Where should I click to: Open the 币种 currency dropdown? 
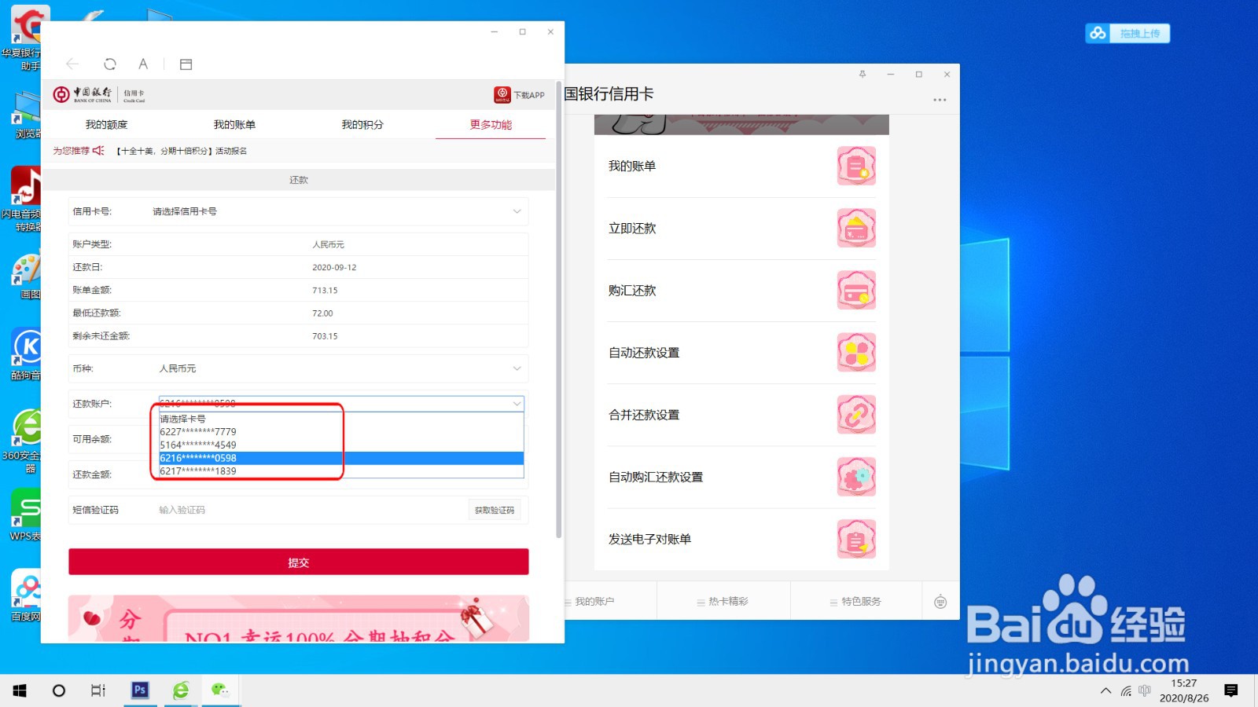516,368
